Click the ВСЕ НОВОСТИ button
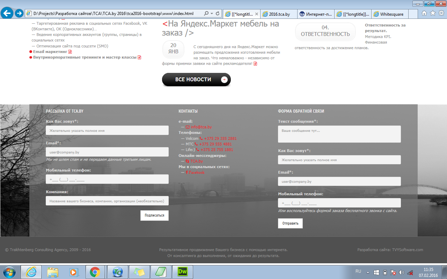This screenshot has height=279, width=447. click(196, 80)
